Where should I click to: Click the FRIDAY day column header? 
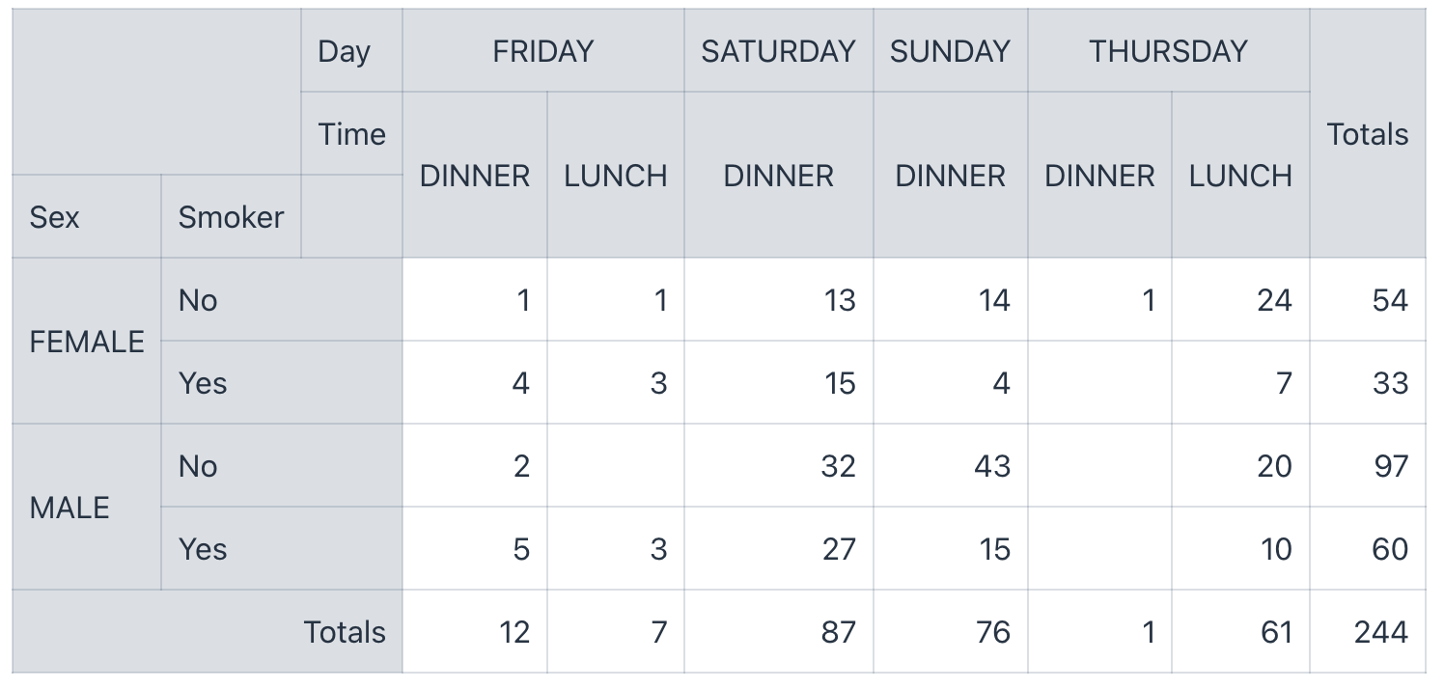(542, 51)
